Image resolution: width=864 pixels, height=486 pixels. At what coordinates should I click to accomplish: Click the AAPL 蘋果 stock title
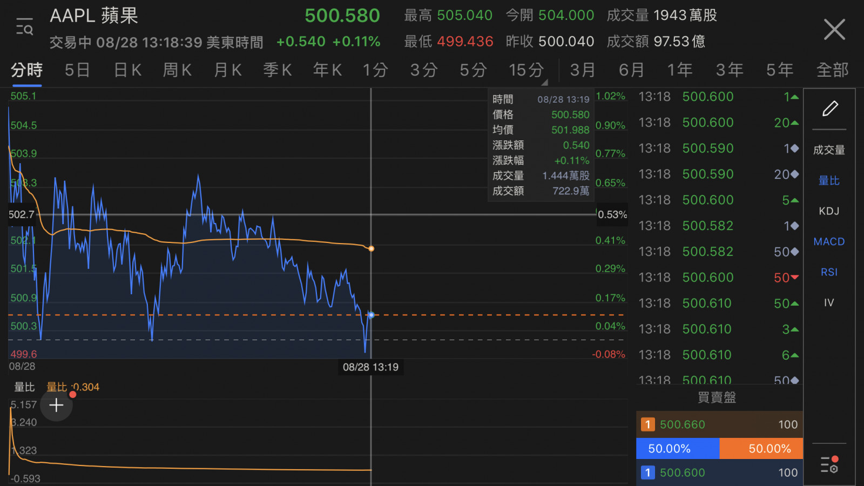[94, 16]
